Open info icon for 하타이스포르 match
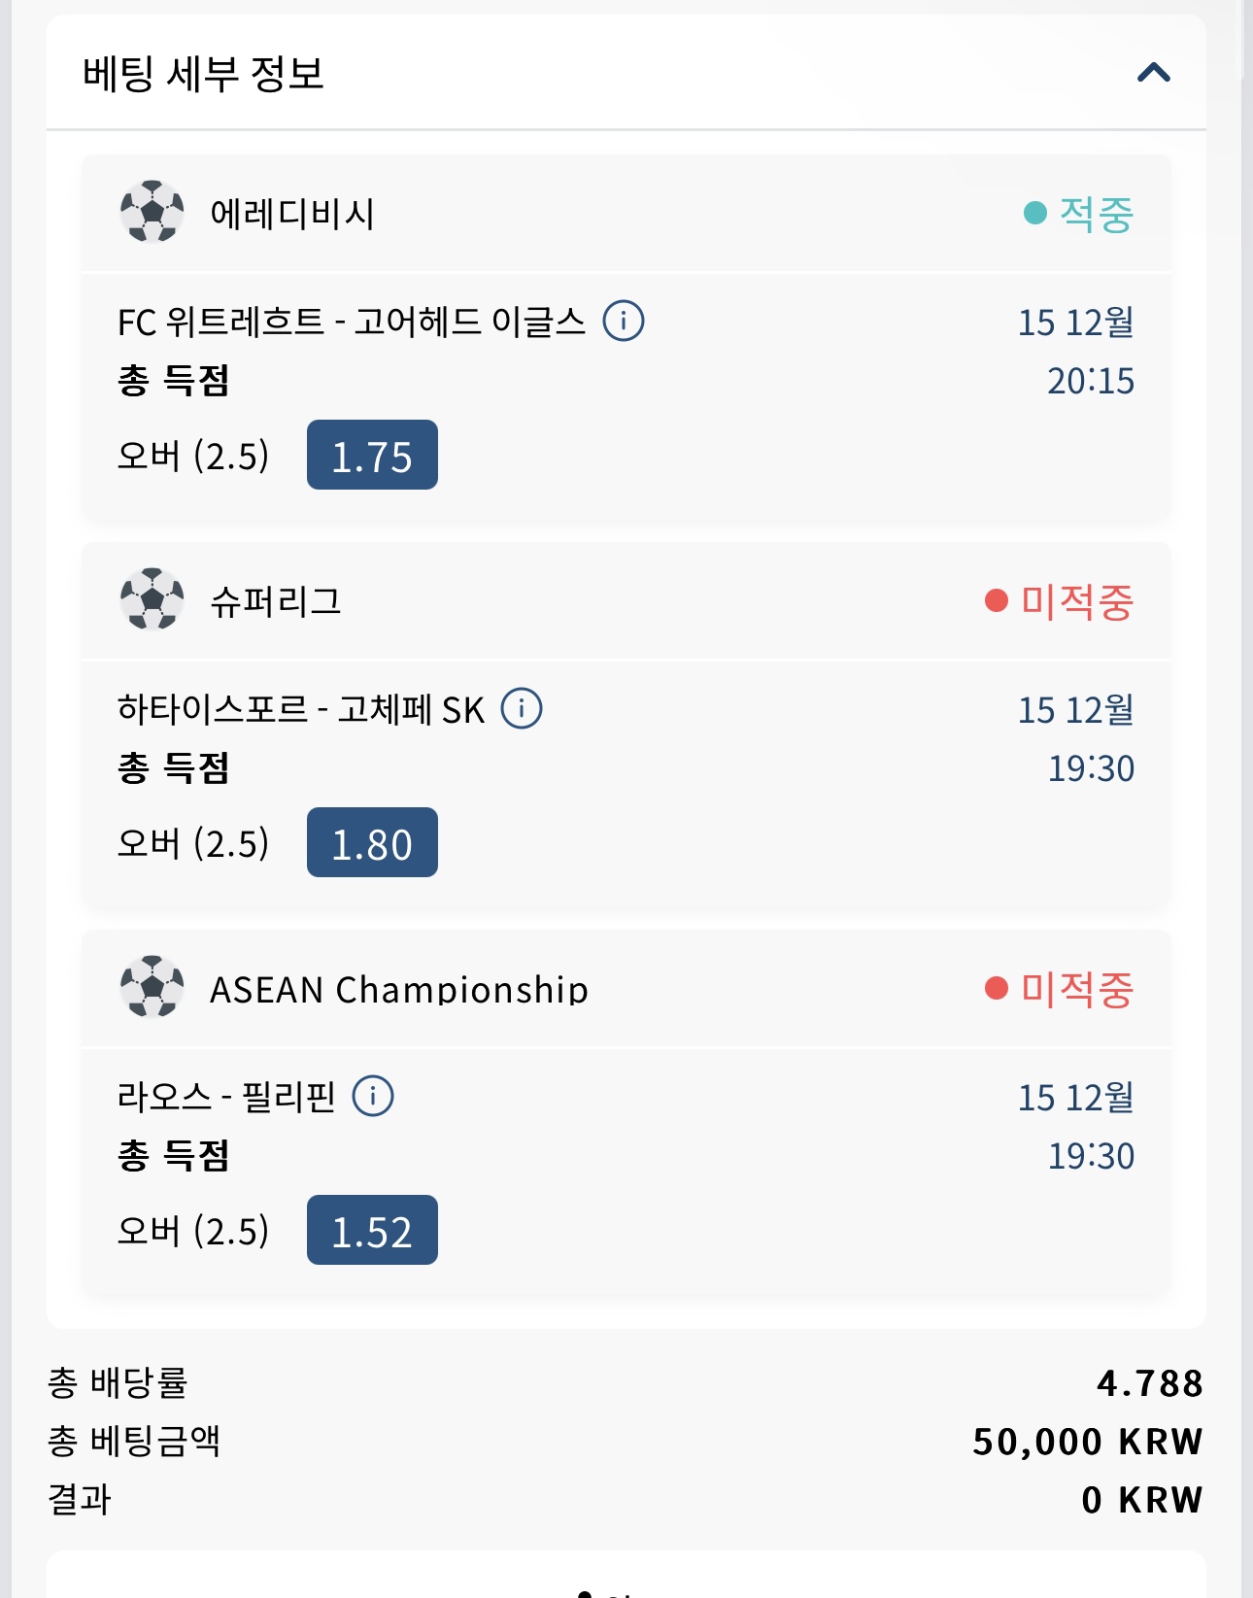The width and height of the screenshot is (1253, 1598). click(522, 708)
